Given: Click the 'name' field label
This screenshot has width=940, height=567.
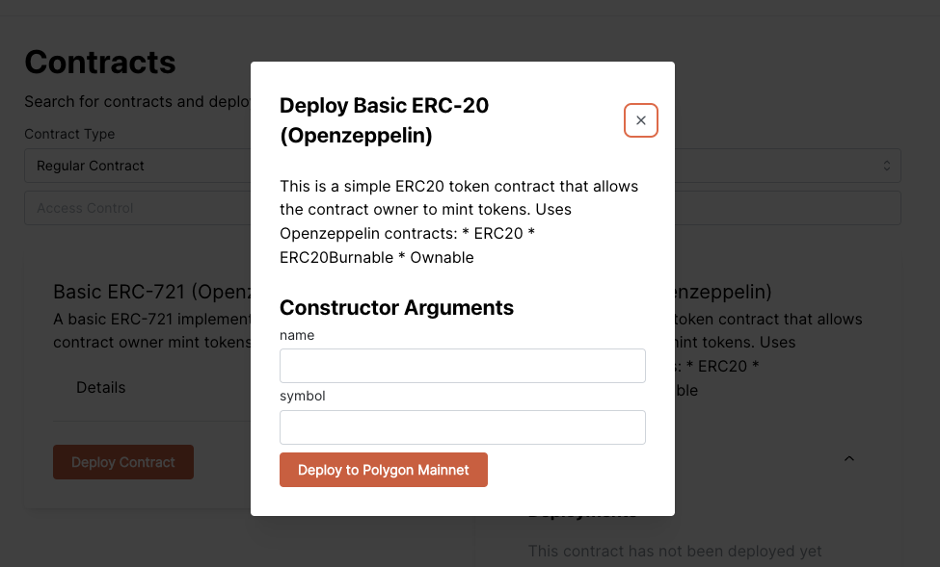Looking at the screenshot, I should pyautogui.click(x=297, y=335).
